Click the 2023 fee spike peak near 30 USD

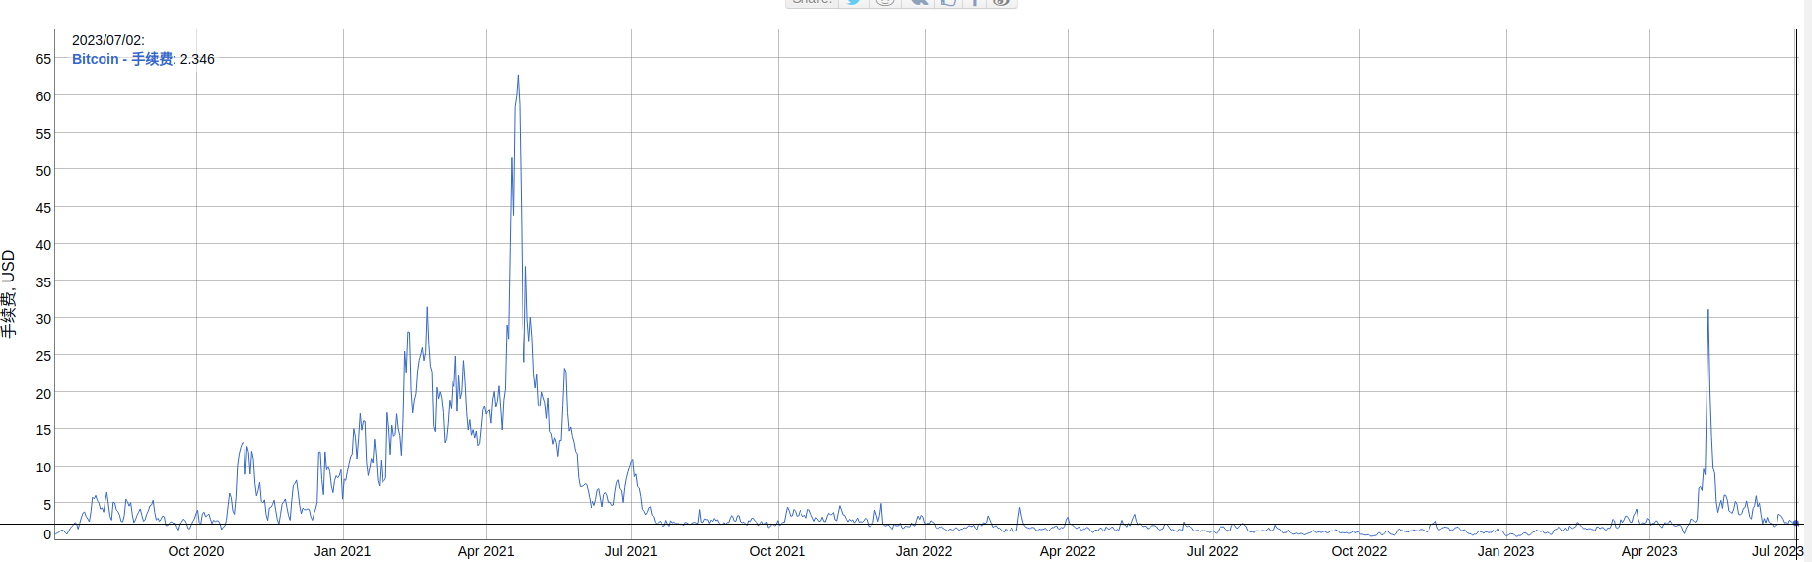[1708, 311]
